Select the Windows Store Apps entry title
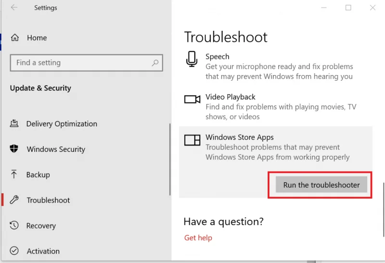 coord(239,137)
